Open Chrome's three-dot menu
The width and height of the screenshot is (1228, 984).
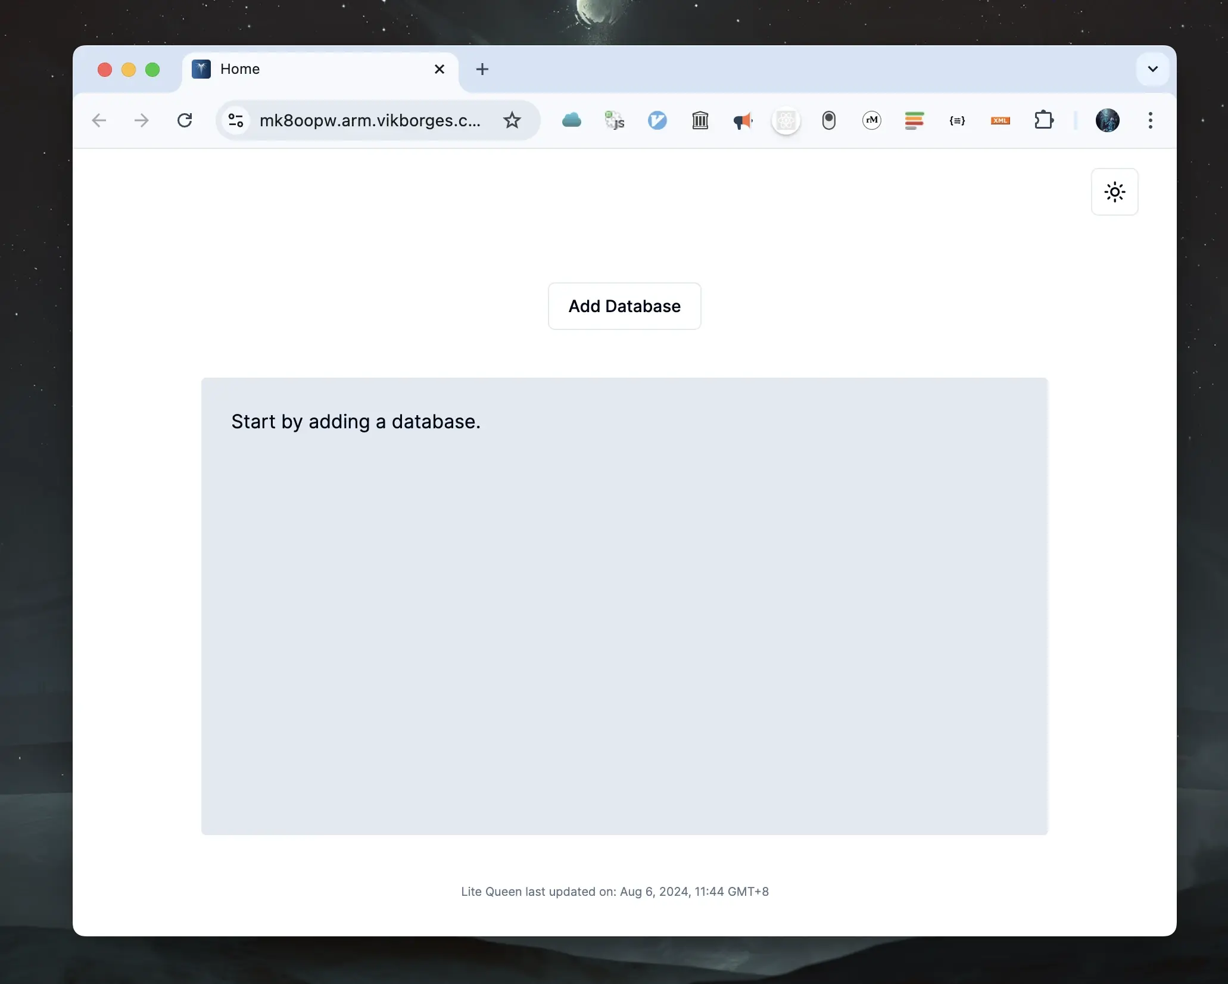point(1150,120)
